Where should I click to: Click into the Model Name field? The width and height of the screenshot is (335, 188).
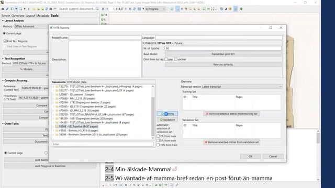click(105, 38)
